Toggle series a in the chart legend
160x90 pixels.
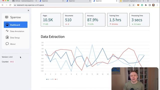tap(48, 79)
